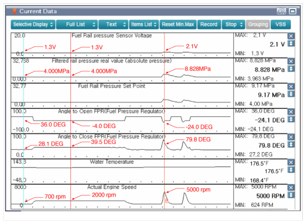Maximize the Current Data window
The width and height of the screenshot is (306, 224).
click(x=292, y=12)
